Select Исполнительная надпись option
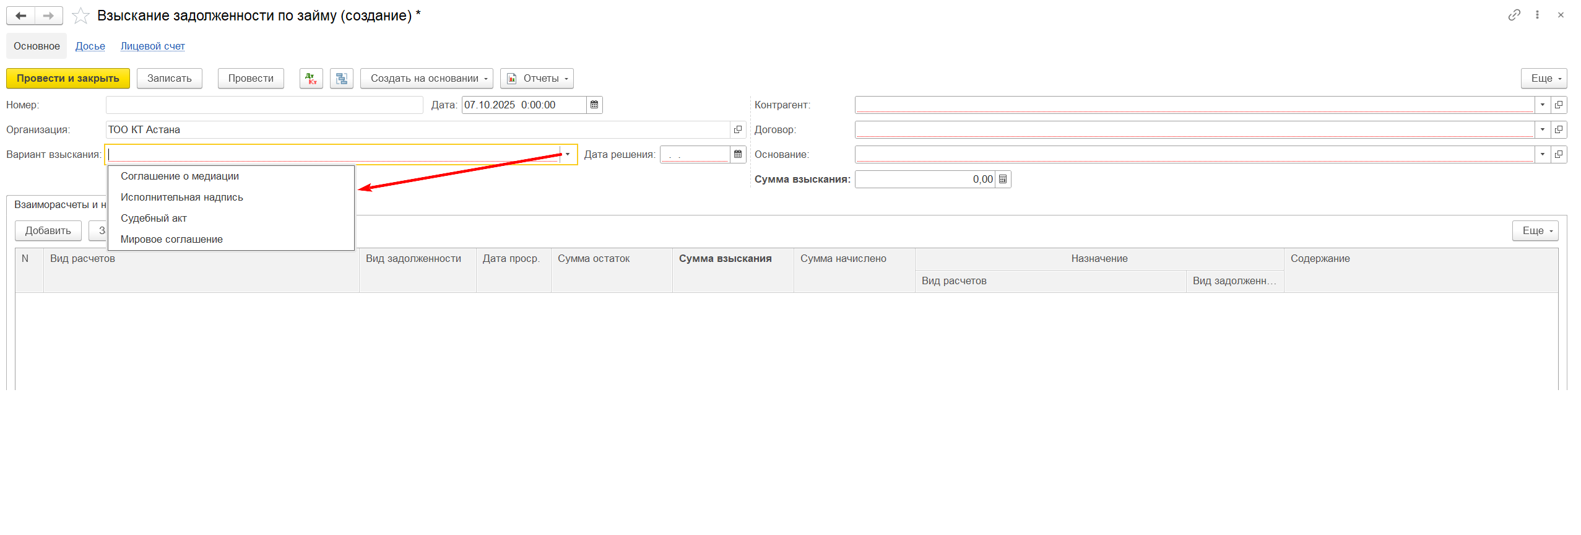This screenshot has width=1581, height=535. (231, 198)
